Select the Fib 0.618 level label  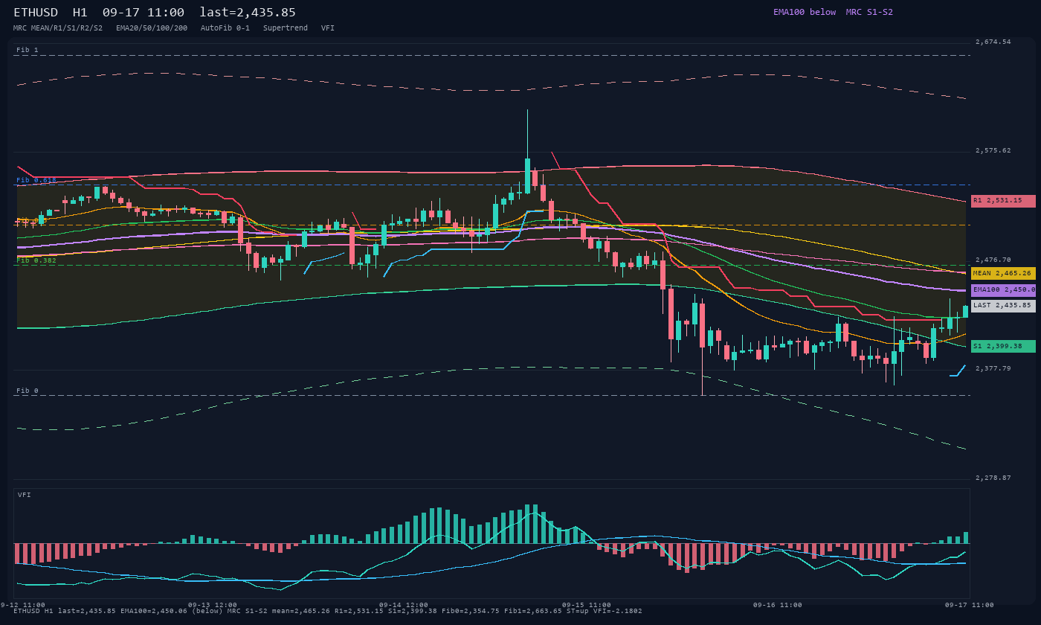tap(36, 180)
